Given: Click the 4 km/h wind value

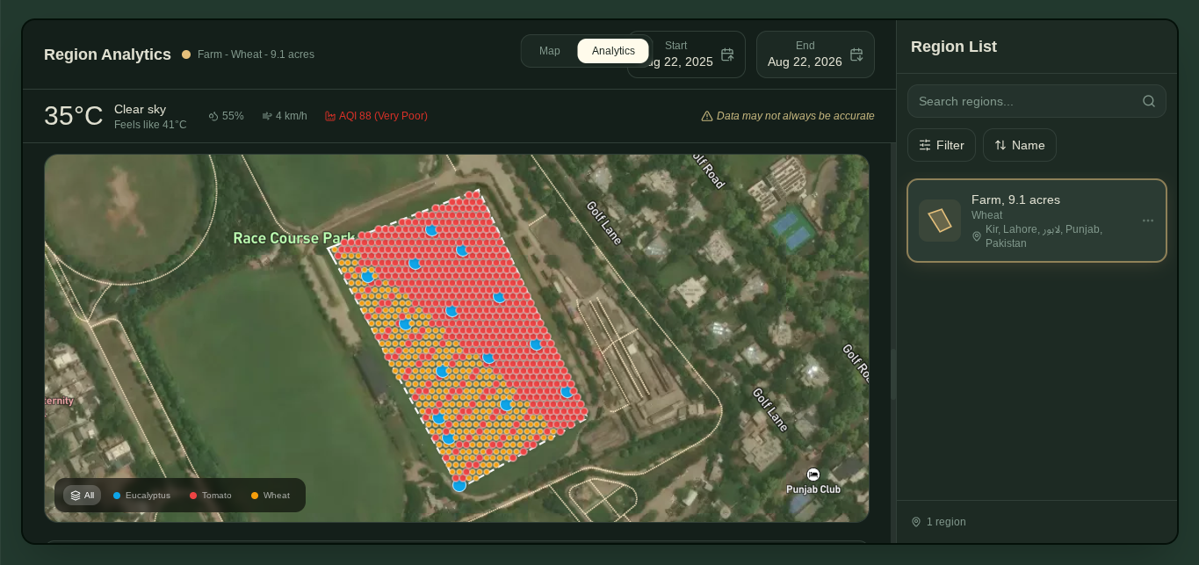Looking at the screenshot, I should point(292,116).
